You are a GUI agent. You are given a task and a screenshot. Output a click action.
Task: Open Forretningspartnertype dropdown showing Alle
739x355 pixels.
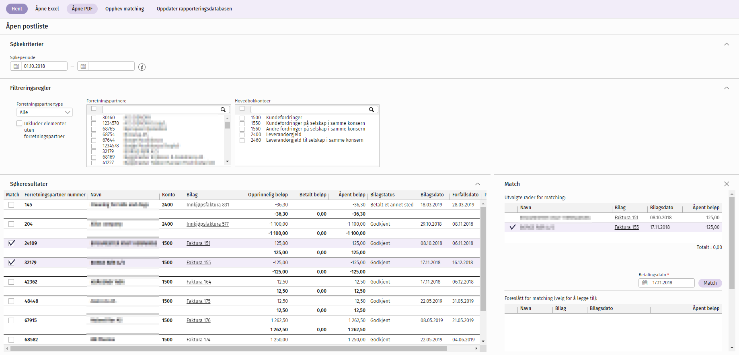click(x=45, y=112)
